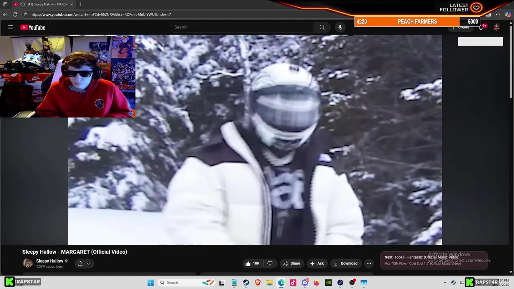Viewport: 514px width, 289px height.
Task: Open a new browser tab with plus
Action: tap(81, 4)
